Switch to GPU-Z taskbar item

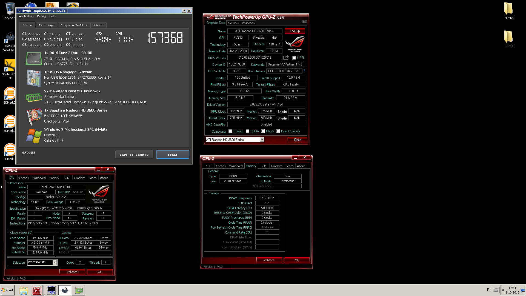pyautogui.click(x=79, y=290)
